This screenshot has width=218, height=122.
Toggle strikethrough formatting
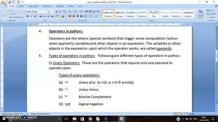(x=41, y=16)
